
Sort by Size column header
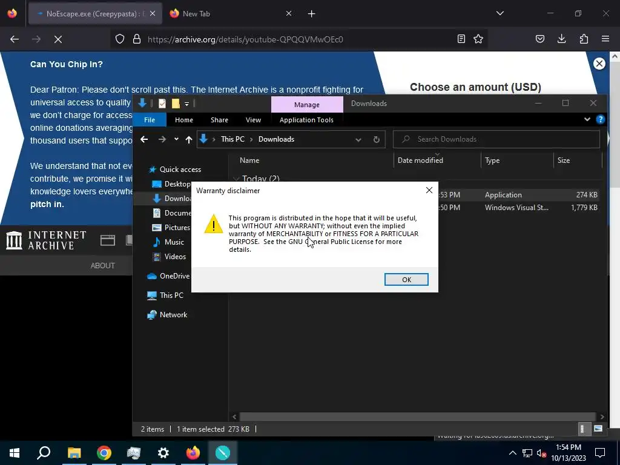click(564, 160)
